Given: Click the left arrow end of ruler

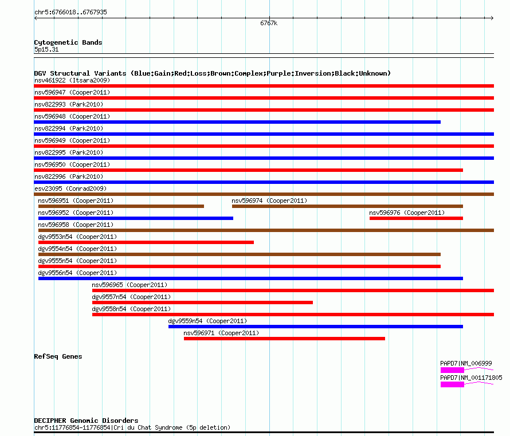Looking at the screenshot, I should (x=36, y=18).
